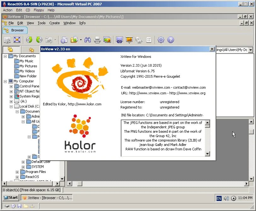The height and width of the screenshot is (211, 256).
Task: Open the XnView Create menu
Action: (x=54, y=23)
